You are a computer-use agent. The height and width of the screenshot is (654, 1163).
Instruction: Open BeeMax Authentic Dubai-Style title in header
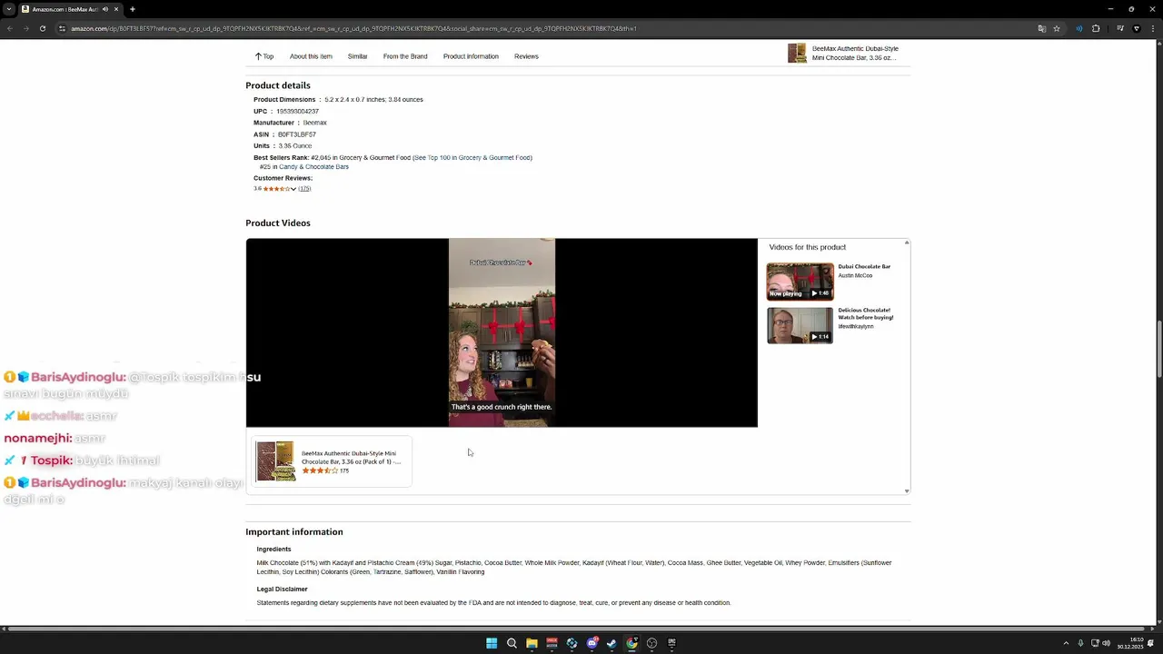click(x=855, y=54)
